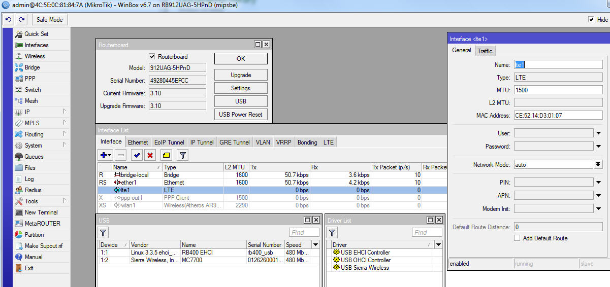Click OK in Routerboard window
Viewport: 610px width, 287px height.
[x=241, y=58]
